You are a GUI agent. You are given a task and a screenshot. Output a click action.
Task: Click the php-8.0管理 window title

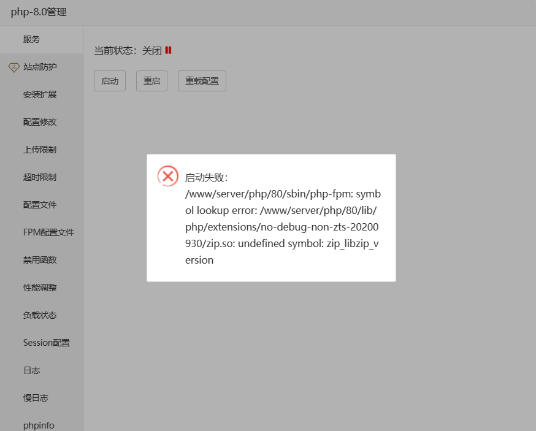pos(39,12)
